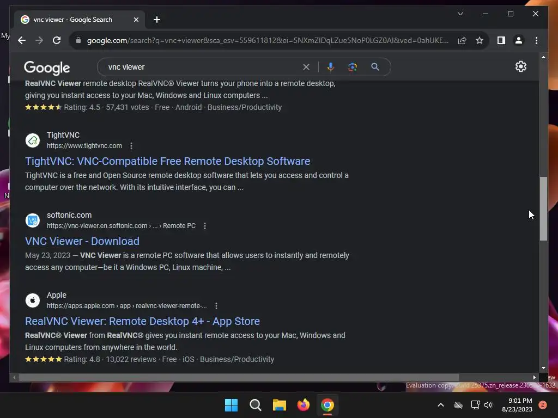Click the Chrome taskbar icon
Screen dimensions: 558x418
(327, 405)
